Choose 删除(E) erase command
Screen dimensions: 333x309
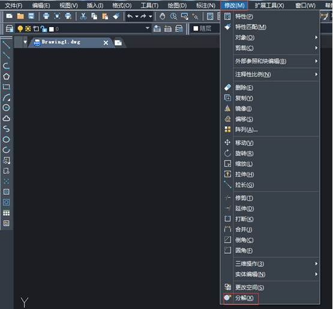pos(270,87)
